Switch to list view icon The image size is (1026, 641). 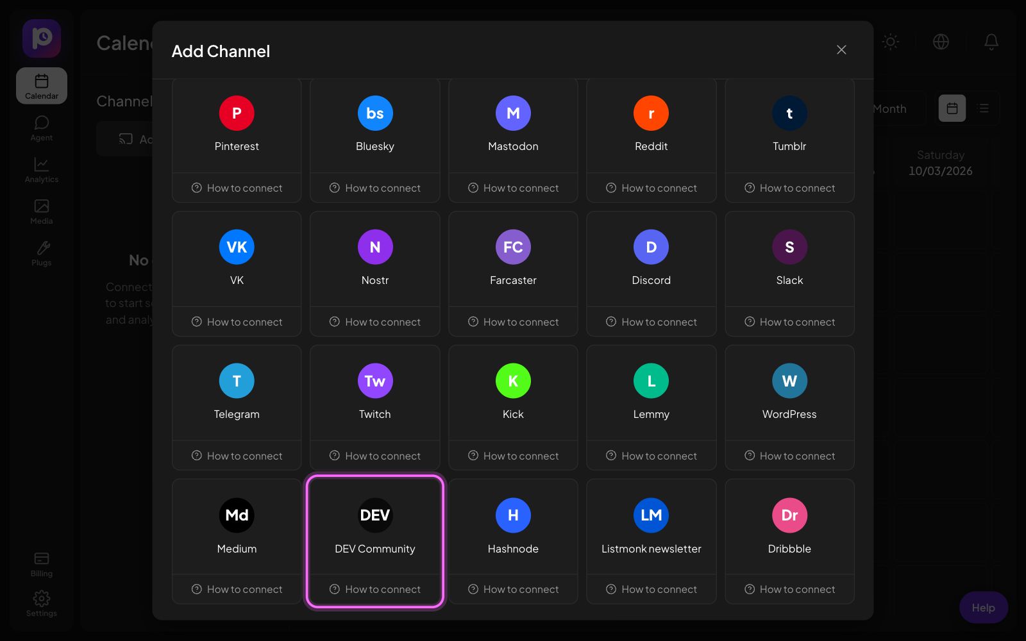[x=984, y=108]
